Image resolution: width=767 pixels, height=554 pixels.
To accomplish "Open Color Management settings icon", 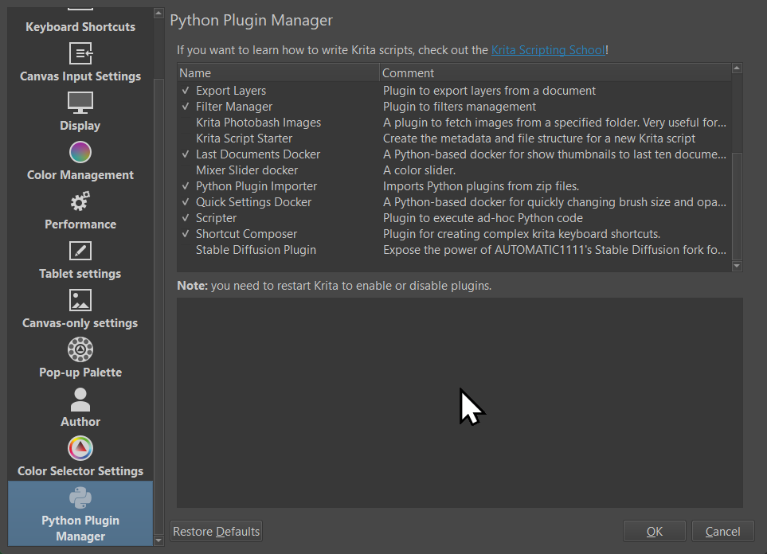I will pyautogui.click(x=80, y=152).
